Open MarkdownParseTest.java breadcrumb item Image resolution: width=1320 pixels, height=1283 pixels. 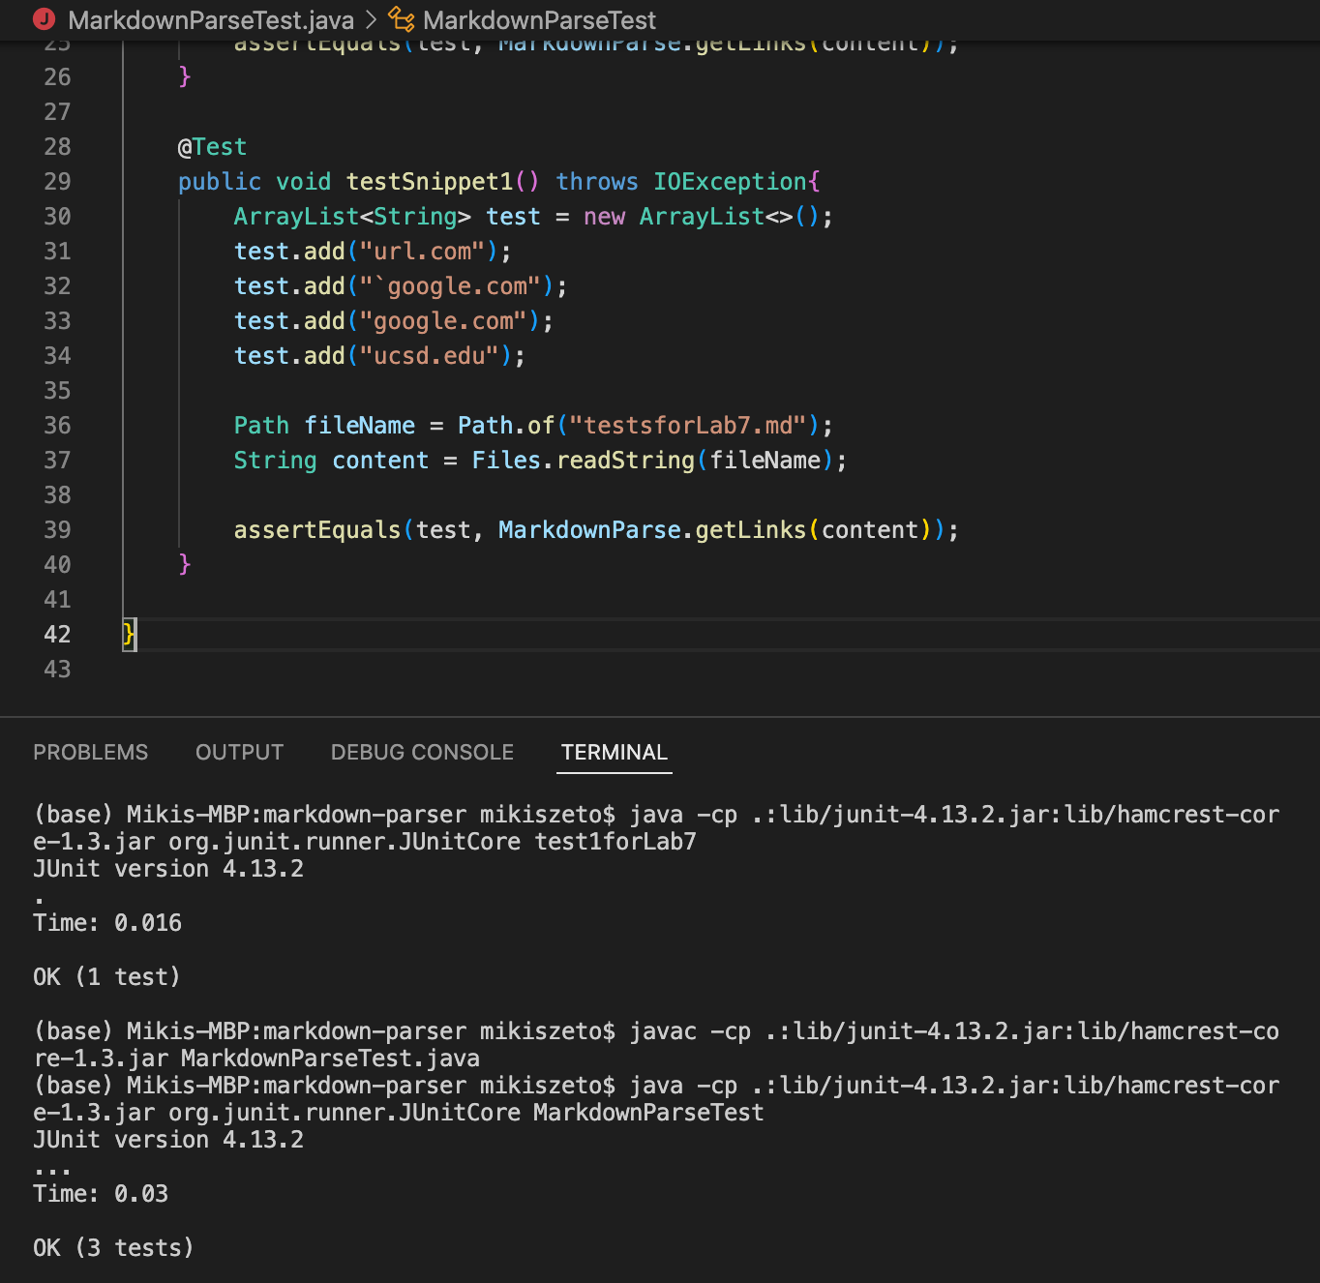[211, 19]
